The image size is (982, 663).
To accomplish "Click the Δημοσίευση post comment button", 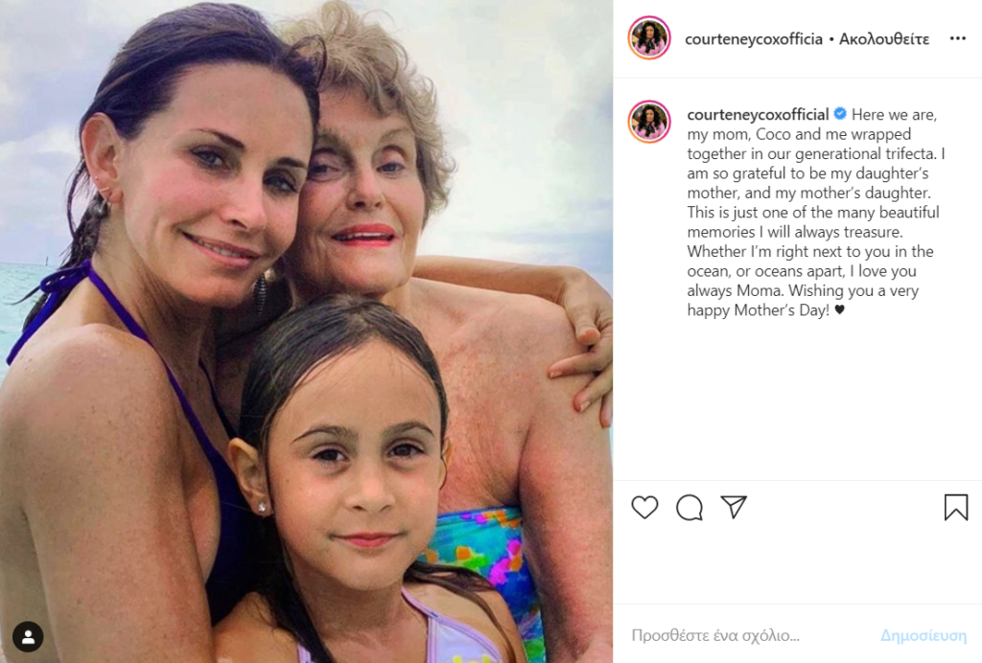I will [x=924, y=635].
